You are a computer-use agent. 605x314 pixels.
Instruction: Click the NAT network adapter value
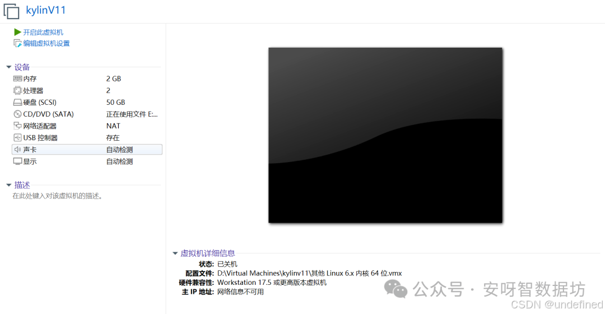pyautogui.click(x=113, y=126)
